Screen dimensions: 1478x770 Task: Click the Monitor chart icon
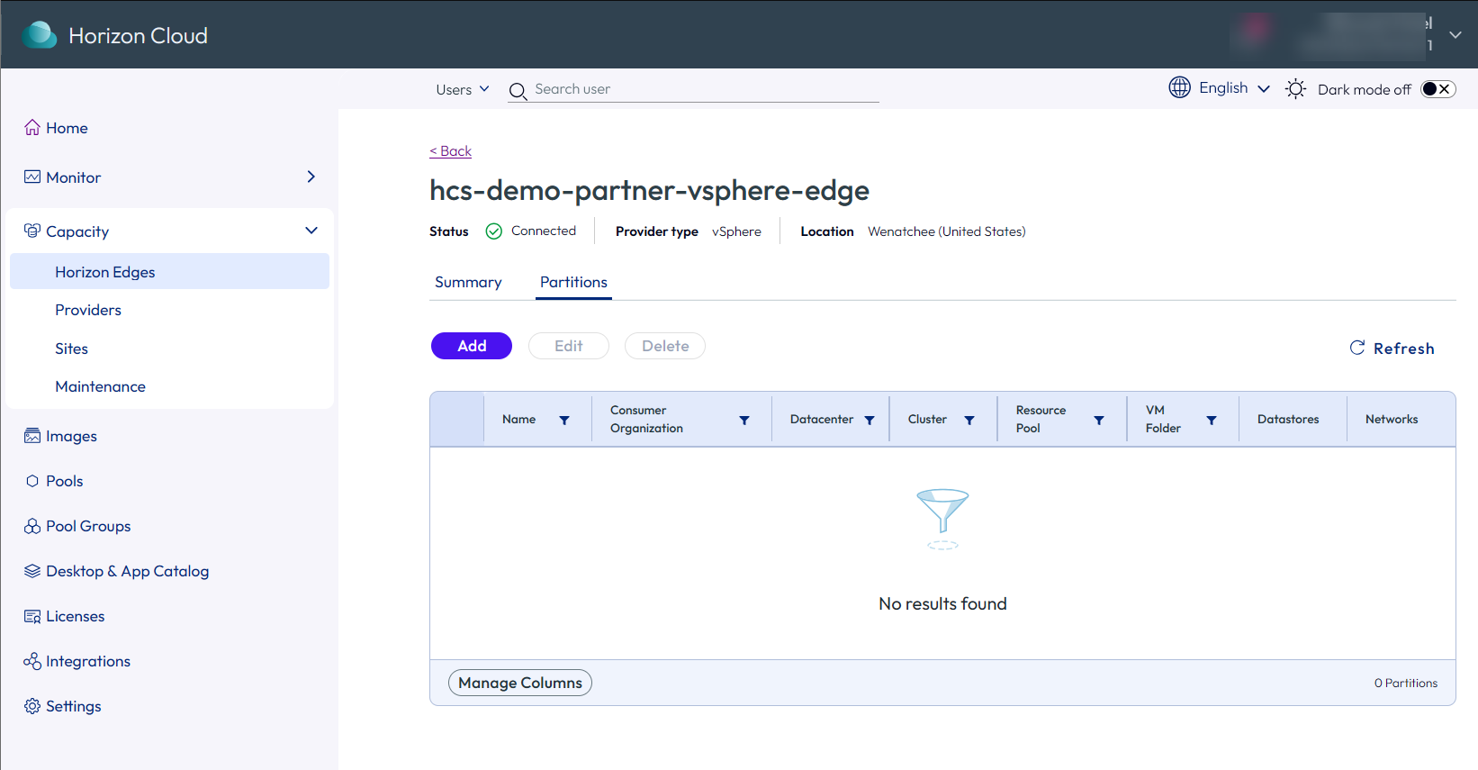point(32,177)
